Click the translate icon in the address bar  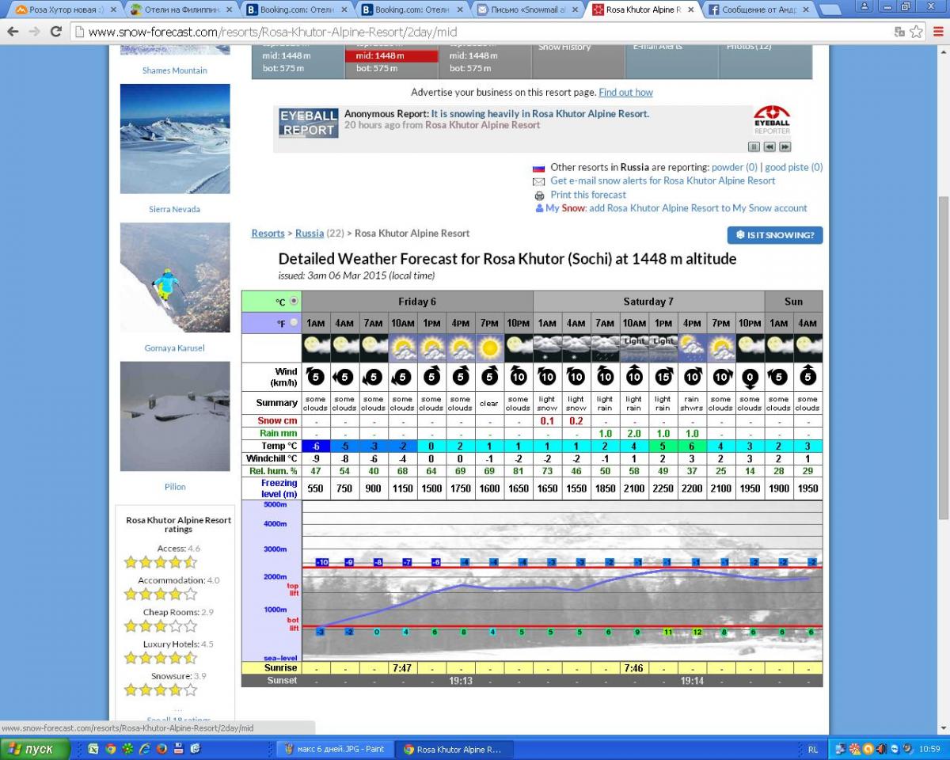(899, 32)
